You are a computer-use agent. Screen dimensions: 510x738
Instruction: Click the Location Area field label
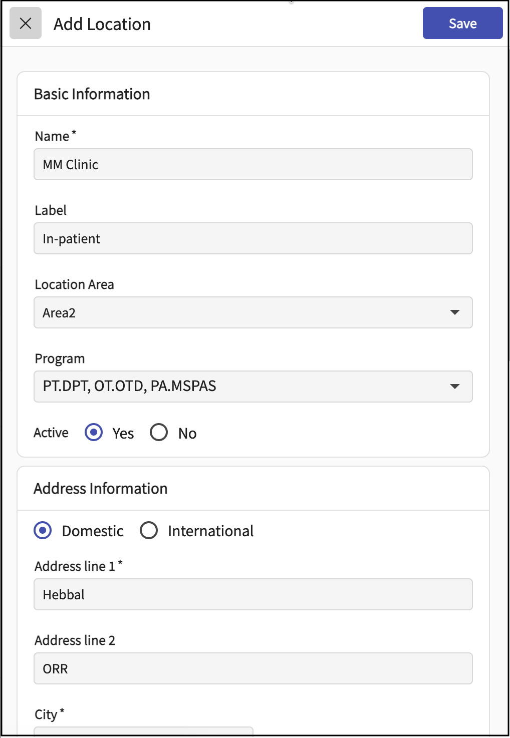click(x=74, y=284)
